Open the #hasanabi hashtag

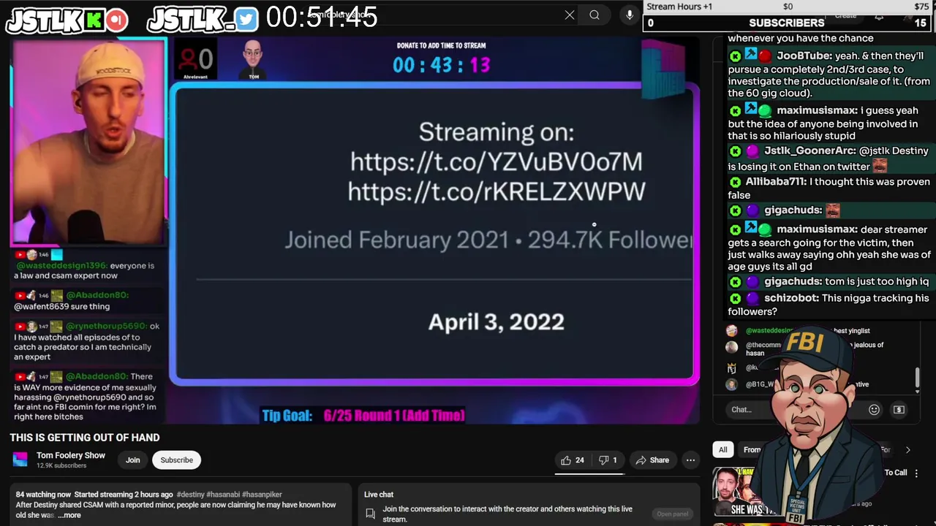point(222,495)
